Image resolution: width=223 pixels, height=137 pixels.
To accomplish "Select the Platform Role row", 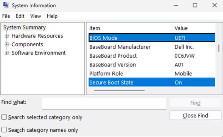I will [x=106, y=73].
